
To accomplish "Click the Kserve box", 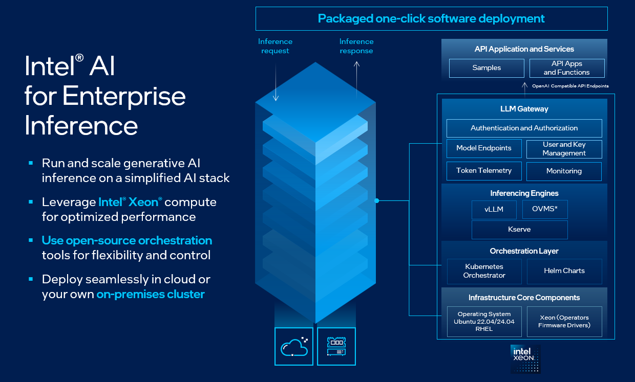I will (x=519, y=230).
